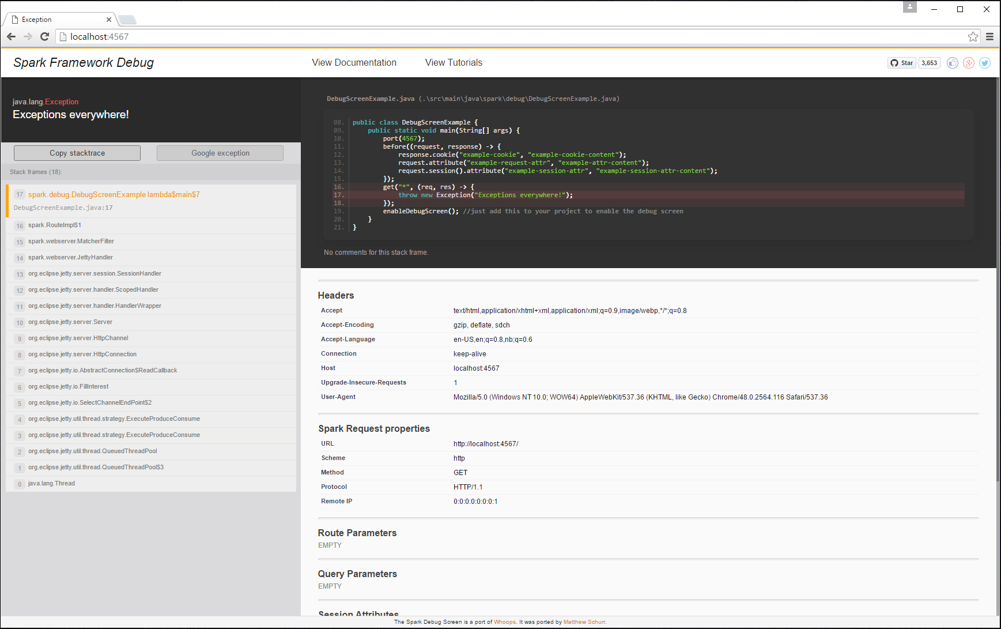Go back with the browser arrow
1001x629 pixels.
(x=11, y=37)
